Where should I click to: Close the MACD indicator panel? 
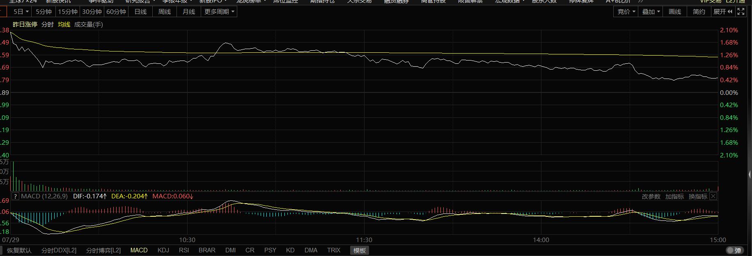pyautogui.click(x=713, y=196)
